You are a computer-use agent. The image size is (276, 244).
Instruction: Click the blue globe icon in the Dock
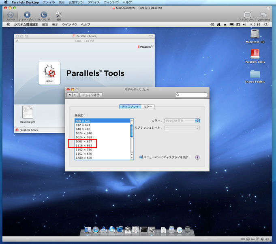[111, 229]
